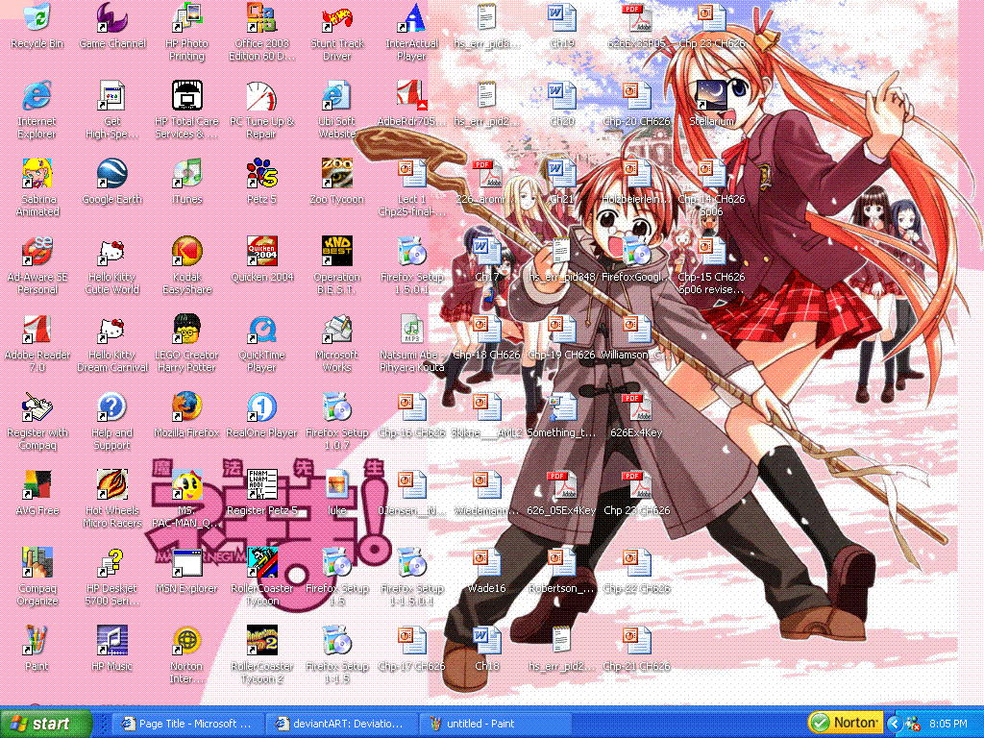Select the HP Music icon
Screen dimensions: 984x738
[112, 640]
